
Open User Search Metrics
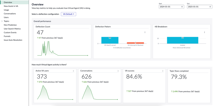(x=12, y=29)
